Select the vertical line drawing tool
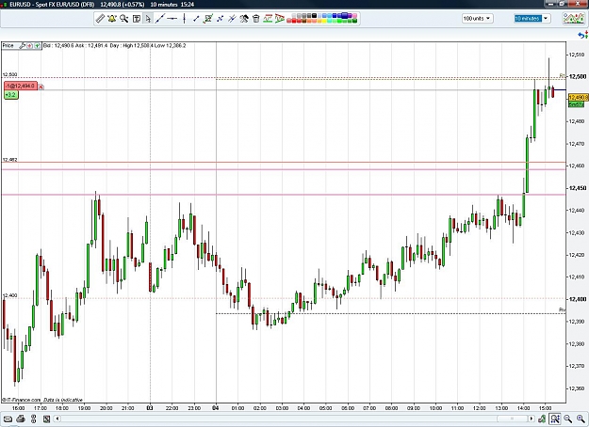This screenshot has width=589, height=427. click(x=184, y=19)
